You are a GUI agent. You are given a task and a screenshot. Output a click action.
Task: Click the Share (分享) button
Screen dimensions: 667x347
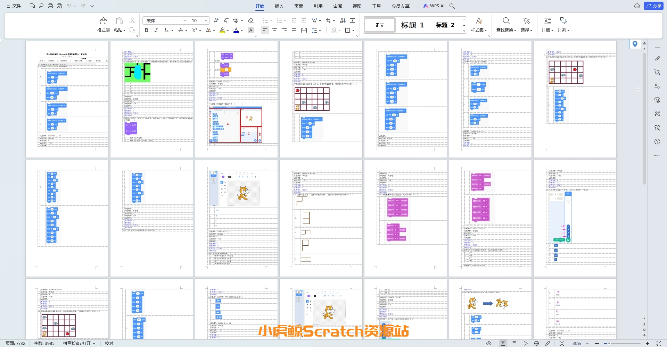[653, 6]
